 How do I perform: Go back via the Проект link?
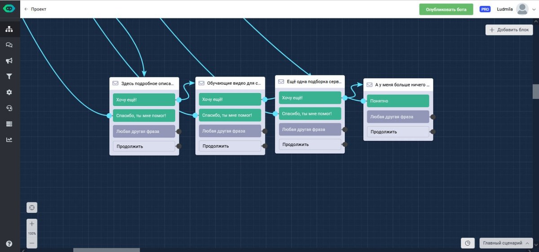[35, 9]
